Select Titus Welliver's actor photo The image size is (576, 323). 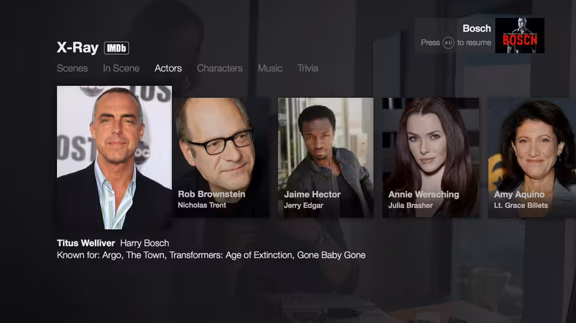pos(114,158)
